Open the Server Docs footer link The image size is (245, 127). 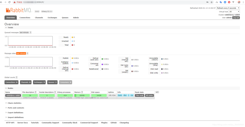tap(23, 123)
